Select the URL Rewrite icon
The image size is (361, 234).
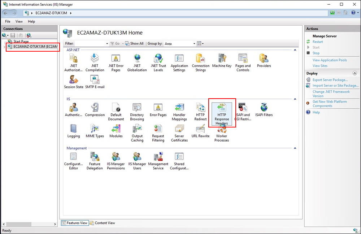(200, 131)
